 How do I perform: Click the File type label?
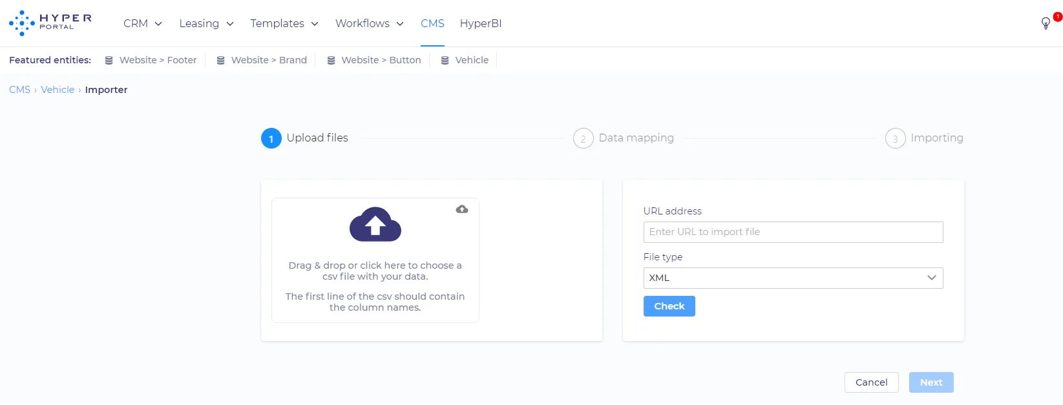(x=663, y=257)
